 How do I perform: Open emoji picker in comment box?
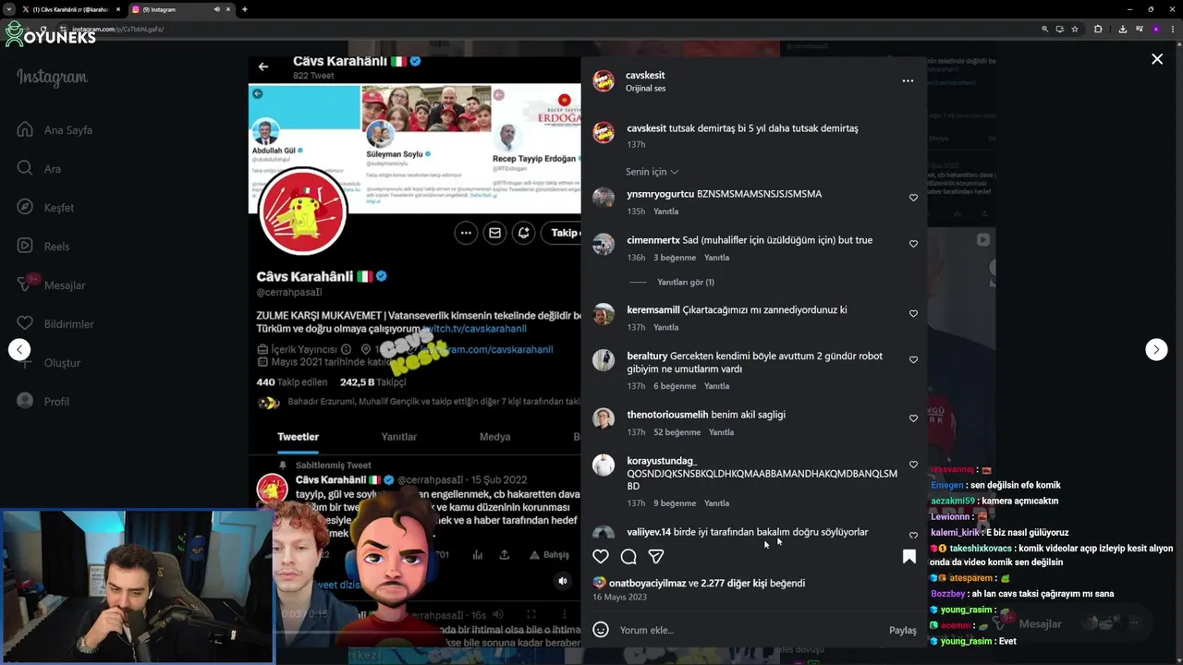(x=601, y=630)
